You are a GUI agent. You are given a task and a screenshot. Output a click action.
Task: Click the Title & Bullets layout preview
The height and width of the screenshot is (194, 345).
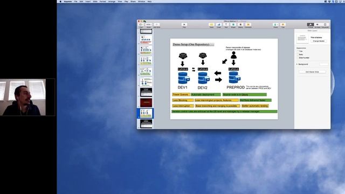coord(302,38)
